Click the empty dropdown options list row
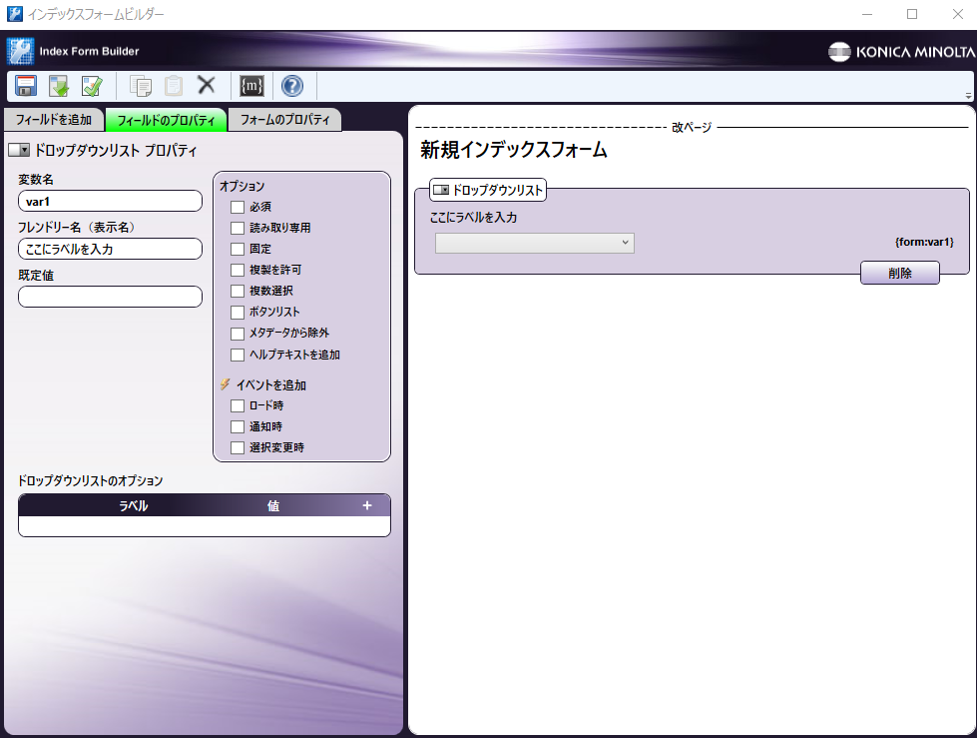 pos(205,526)
